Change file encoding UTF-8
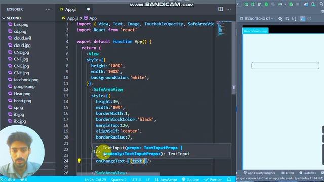This screenshot has width=324, height=182. [136, 180]
